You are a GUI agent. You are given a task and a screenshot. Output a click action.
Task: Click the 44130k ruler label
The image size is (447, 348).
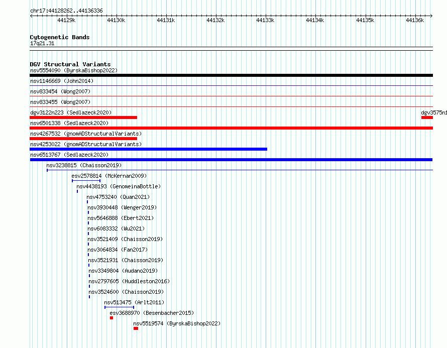(116, 20)
